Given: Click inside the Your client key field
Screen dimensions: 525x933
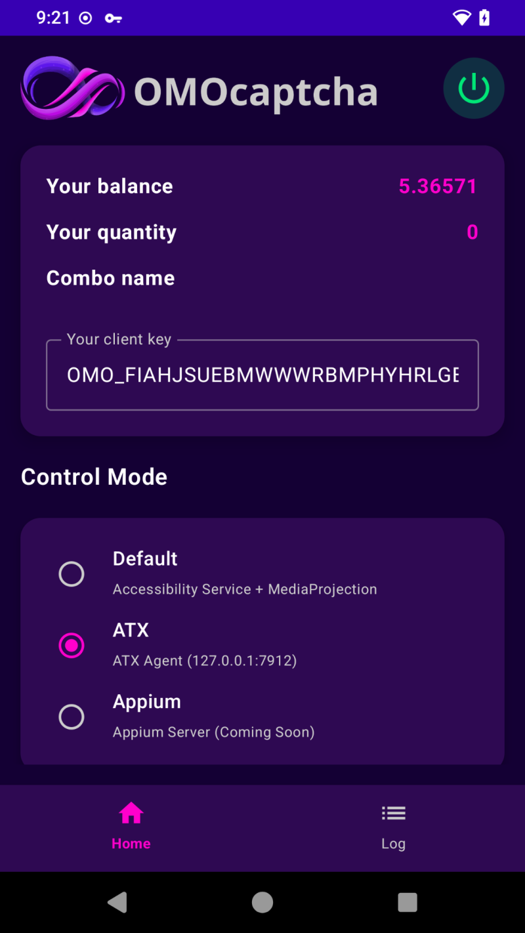Looking at the screenshot, I should (262, 375).
